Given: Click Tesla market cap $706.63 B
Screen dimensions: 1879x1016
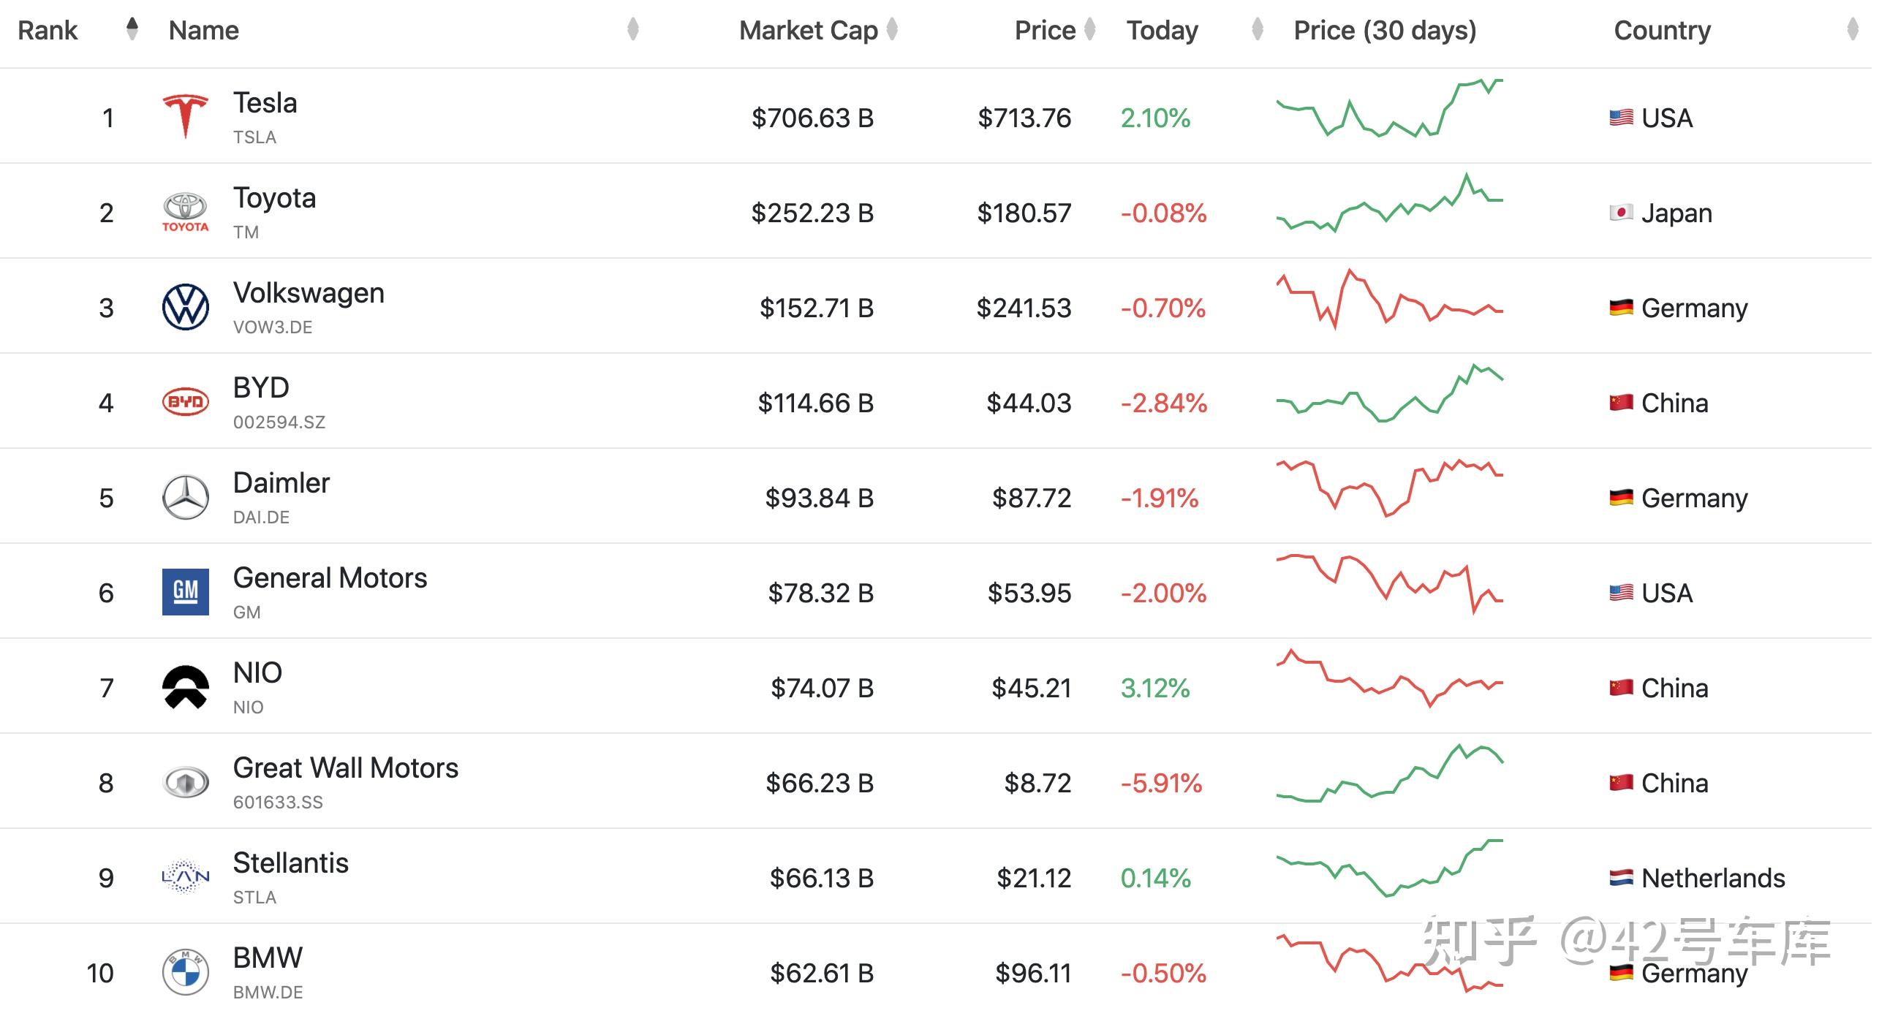Looking at the screenshot, I should 812,118.
